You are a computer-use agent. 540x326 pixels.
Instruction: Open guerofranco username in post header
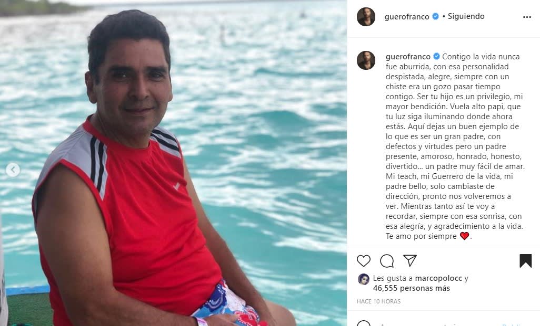[407, 16]
